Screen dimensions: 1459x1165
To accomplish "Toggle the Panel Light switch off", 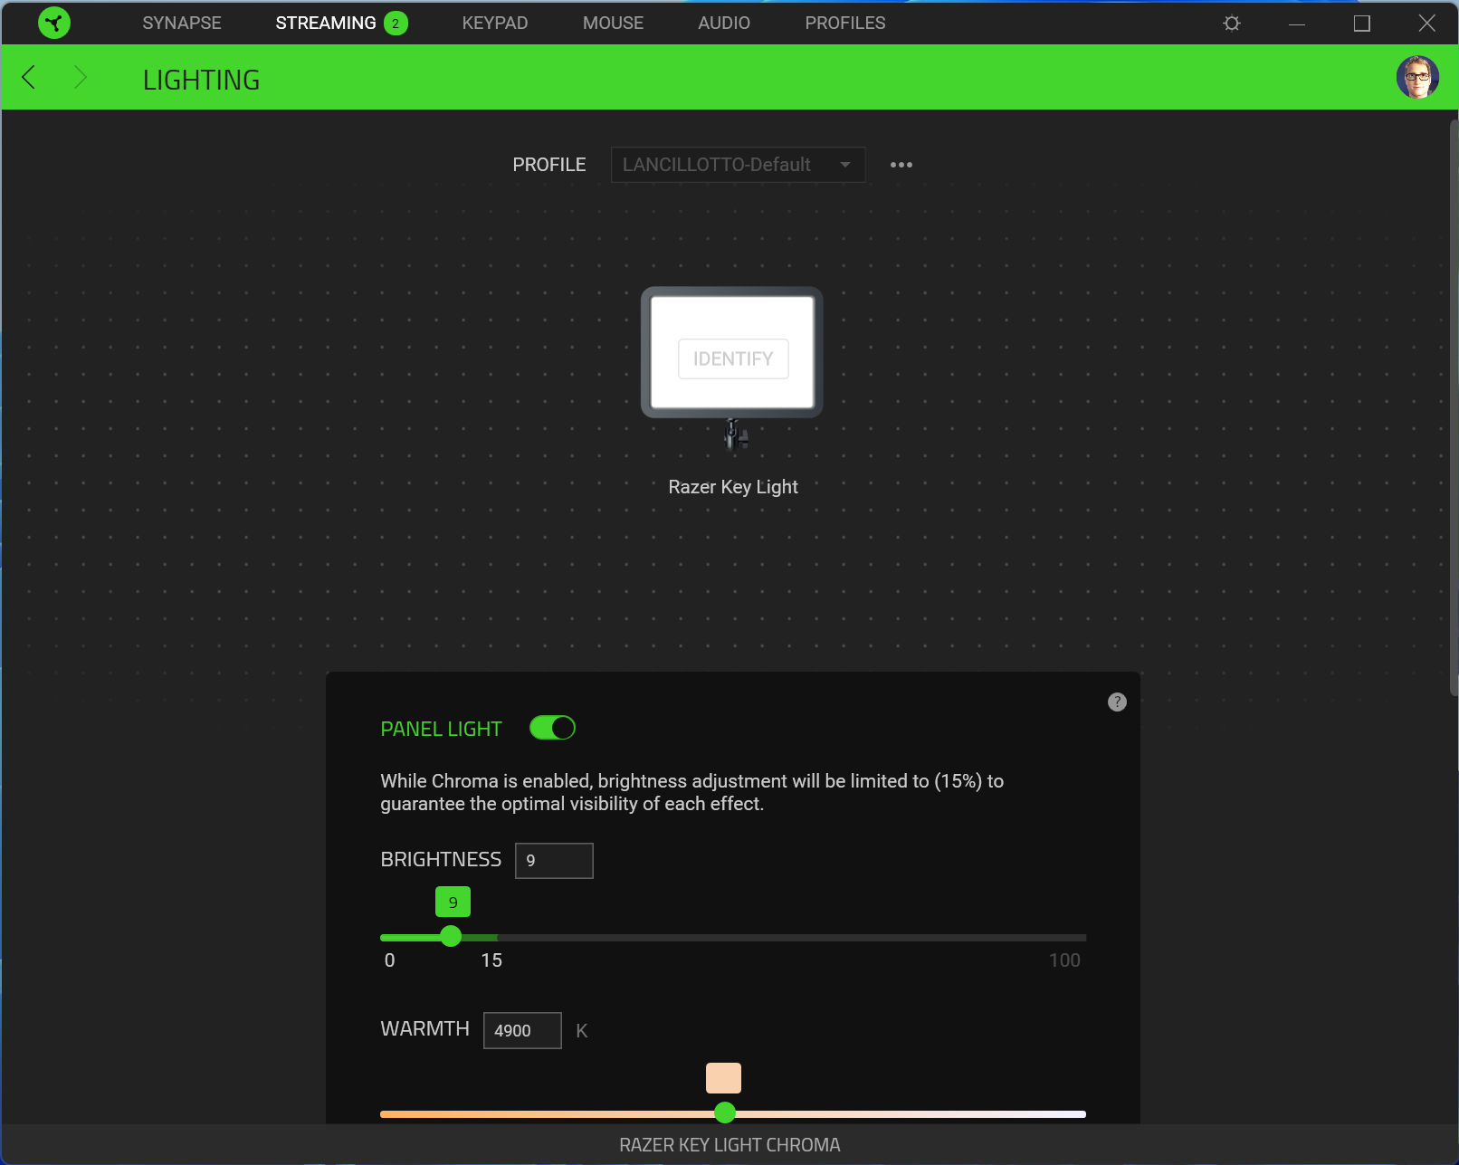I will coord(552,728).
